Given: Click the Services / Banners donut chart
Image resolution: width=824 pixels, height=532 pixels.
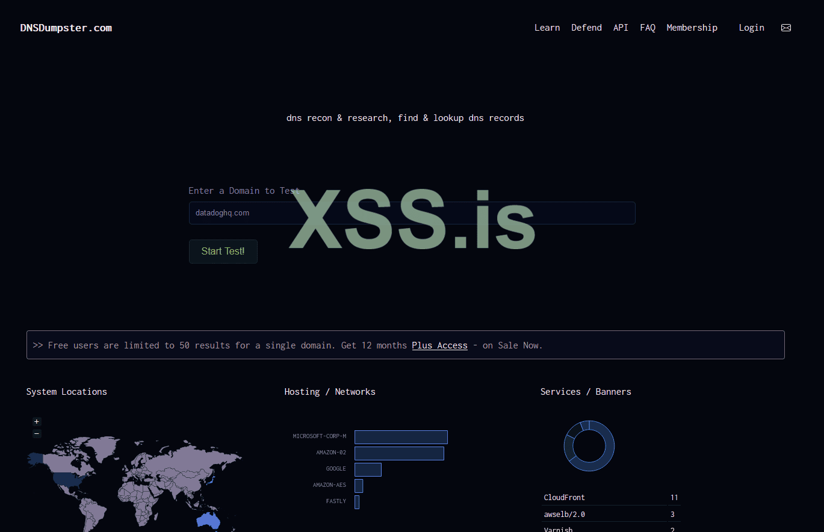Looking at the screenshot, I should pyautogui.click(x=589, y=446).
